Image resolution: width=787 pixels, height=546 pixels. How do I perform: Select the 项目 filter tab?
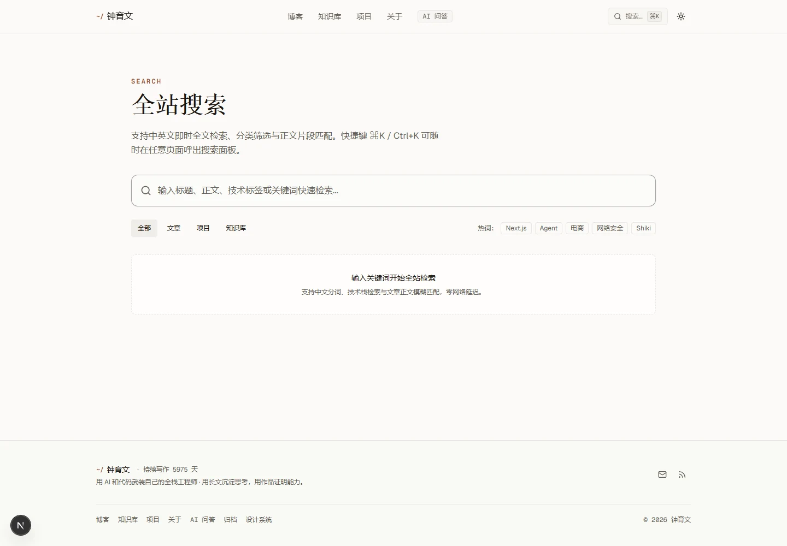pyautogui.click(x=203, y=228)
